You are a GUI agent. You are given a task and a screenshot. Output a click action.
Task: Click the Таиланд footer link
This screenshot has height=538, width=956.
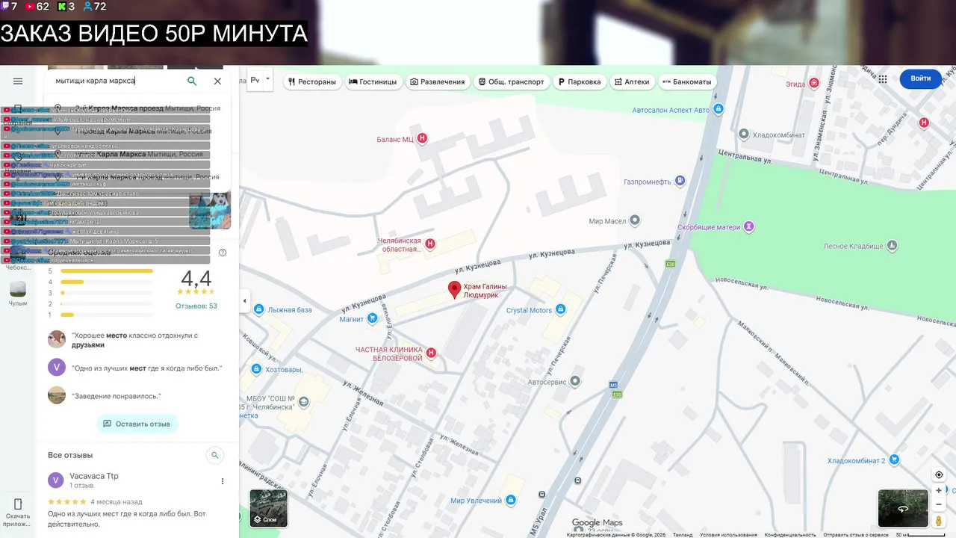tap(683, 535)
